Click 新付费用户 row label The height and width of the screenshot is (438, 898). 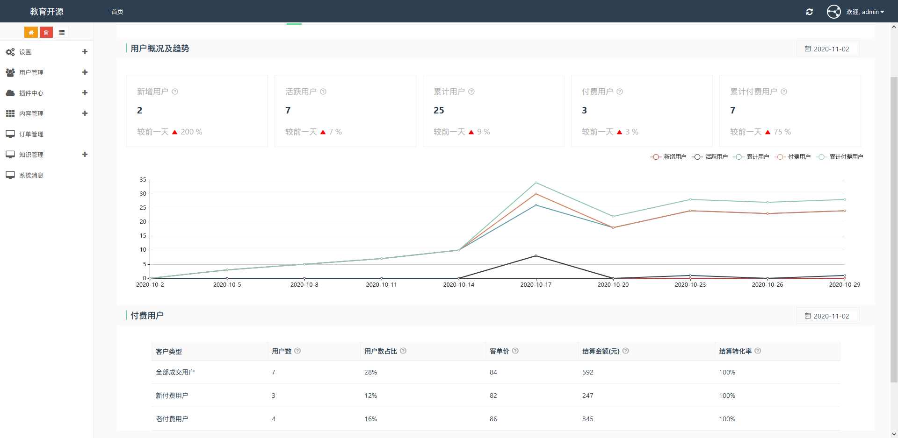pyautogui.click(x=172, y=396)
